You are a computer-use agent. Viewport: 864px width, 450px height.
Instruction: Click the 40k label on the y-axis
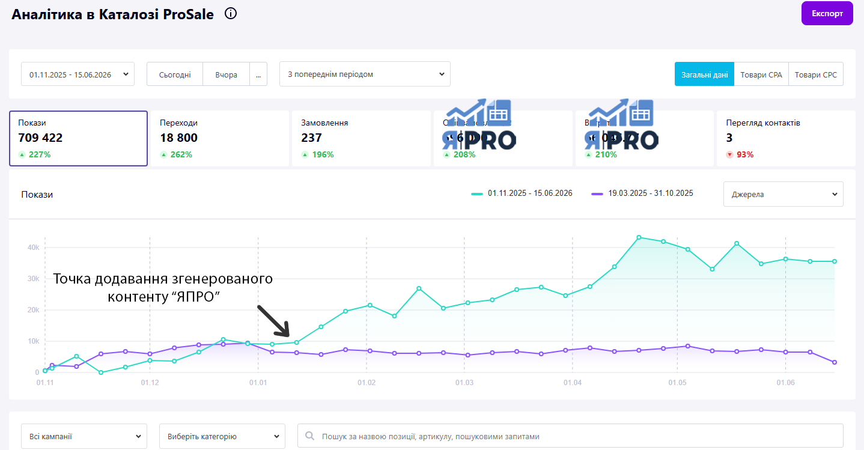pos(33,248)
